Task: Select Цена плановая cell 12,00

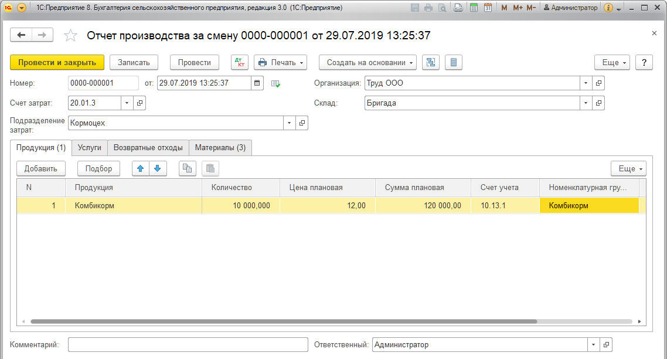Action: click(x=328, y=206)
